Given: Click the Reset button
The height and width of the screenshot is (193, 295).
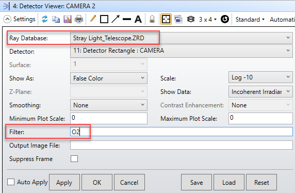Looking at the screenshot, I should click(x=261, y=182).
